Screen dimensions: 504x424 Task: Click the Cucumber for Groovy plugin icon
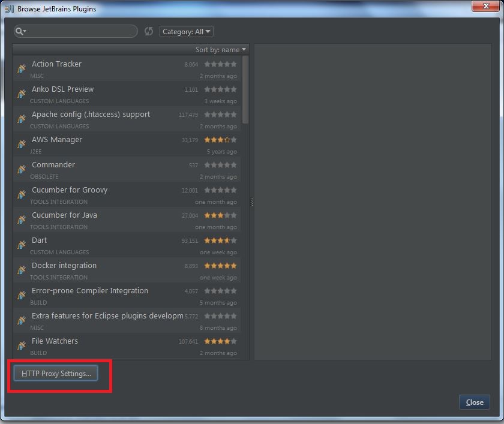tap(22, 194)
